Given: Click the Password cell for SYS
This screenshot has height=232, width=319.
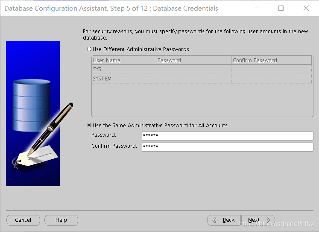Looking at the screenshot, I should [x=193, y=69].
